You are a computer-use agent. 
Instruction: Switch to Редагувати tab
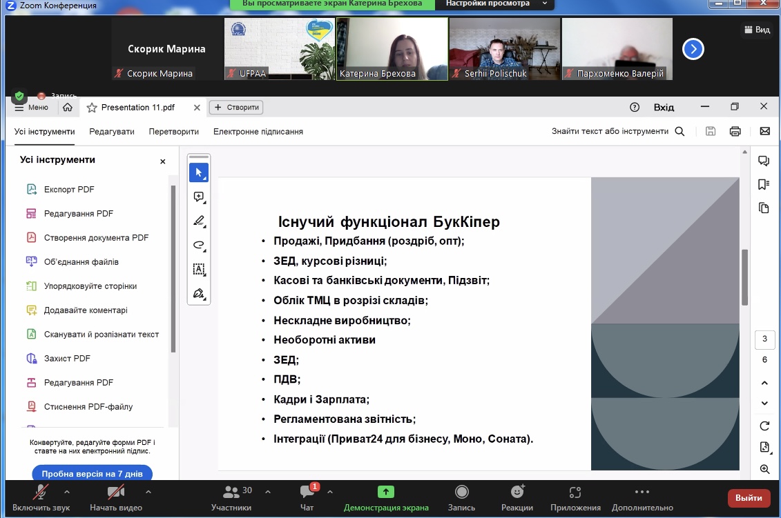pyautogui.click(x=112, y=131)
